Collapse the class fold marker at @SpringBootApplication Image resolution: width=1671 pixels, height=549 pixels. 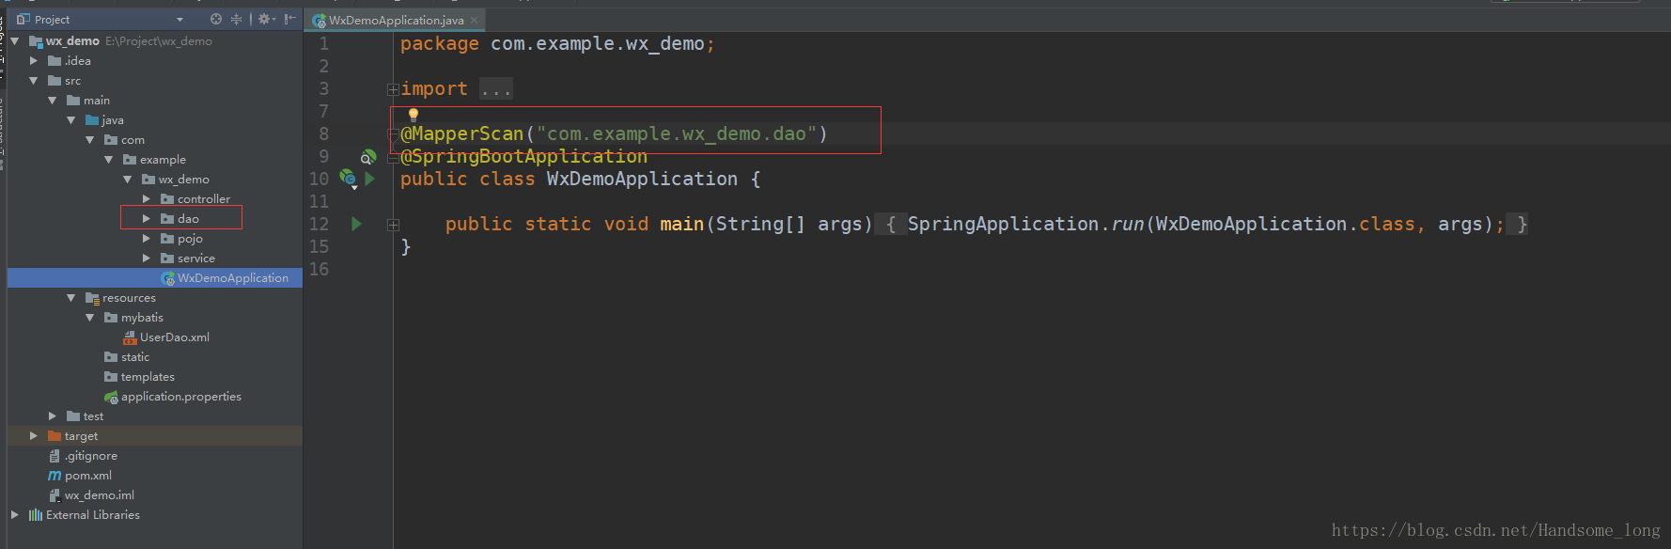click(393, 157)
